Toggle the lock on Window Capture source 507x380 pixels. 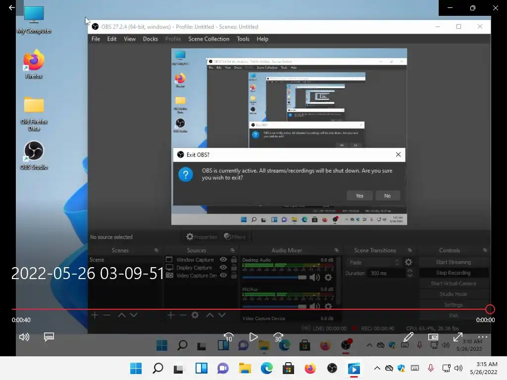pos(234,259)
